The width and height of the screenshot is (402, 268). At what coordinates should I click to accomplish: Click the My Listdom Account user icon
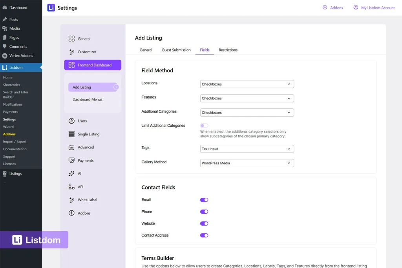[x=356, y=7]
